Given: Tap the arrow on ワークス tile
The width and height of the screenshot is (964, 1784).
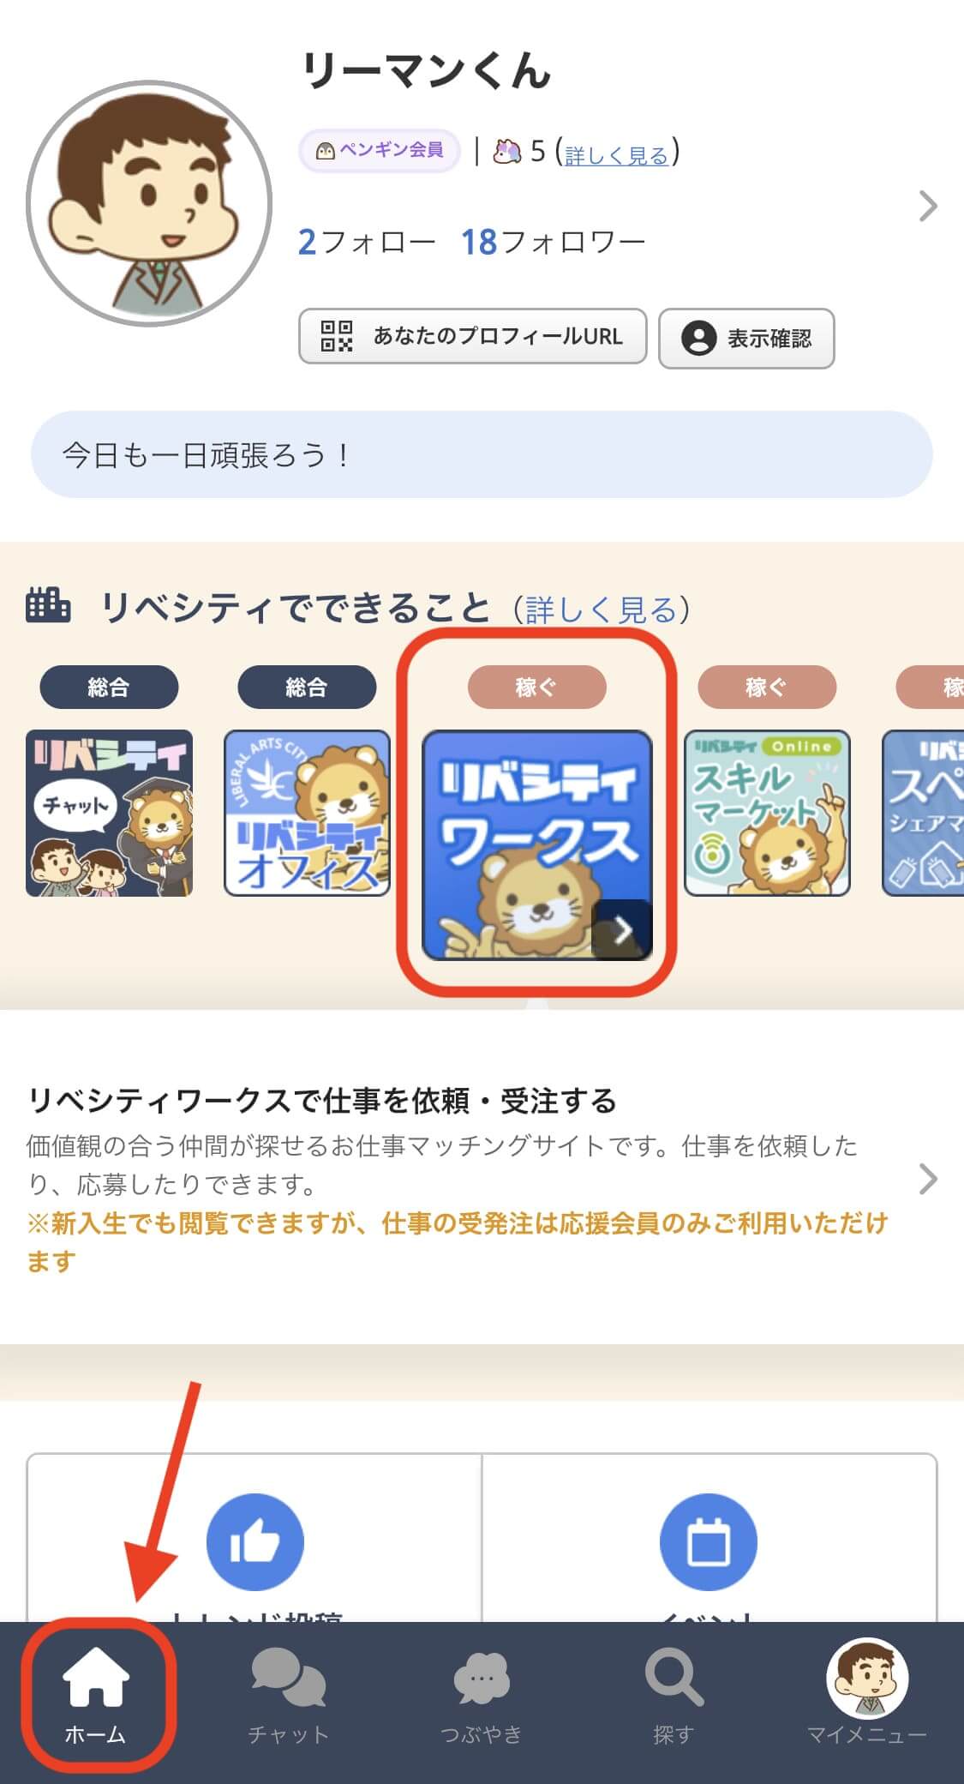Looking at the screenshot, I should tap(622, 929).
